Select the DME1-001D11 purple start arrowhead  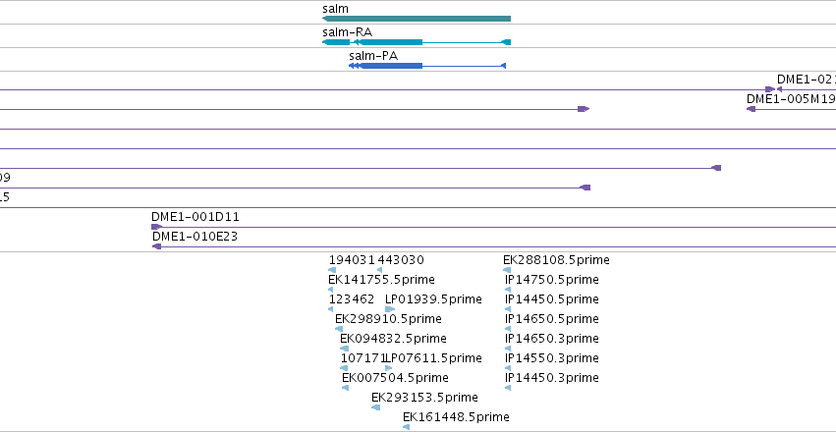157,227
